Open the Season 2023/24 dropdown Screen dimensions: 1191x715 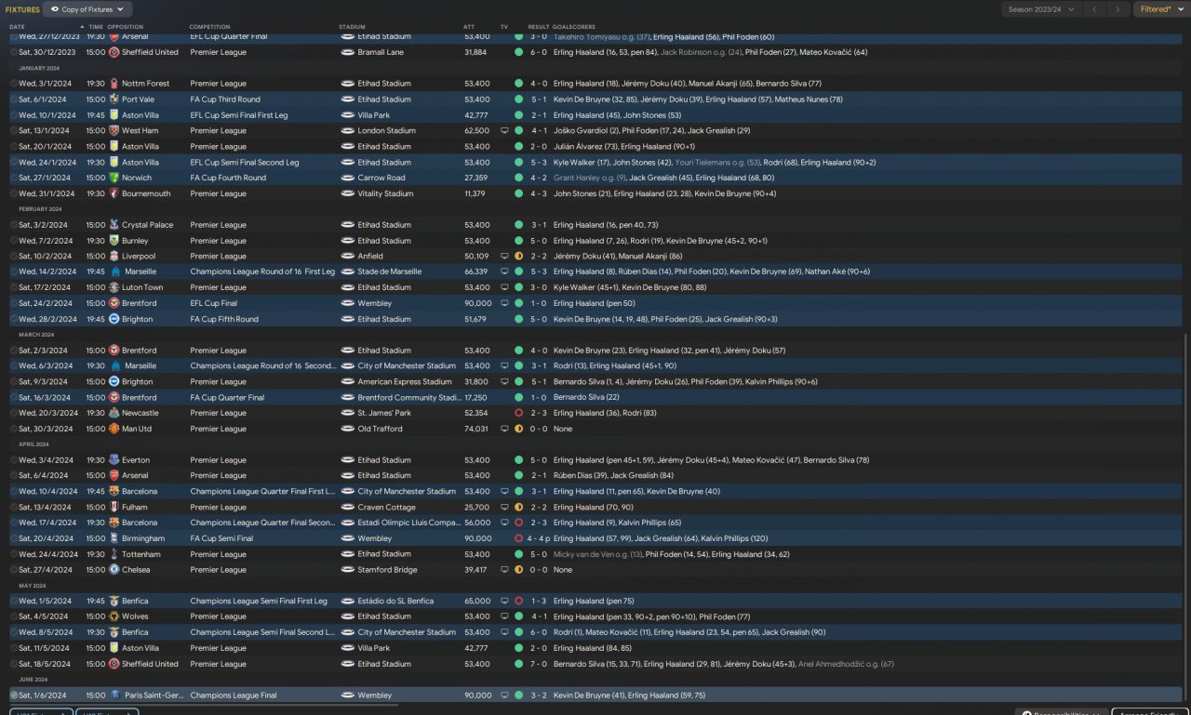coord(1040,9)
